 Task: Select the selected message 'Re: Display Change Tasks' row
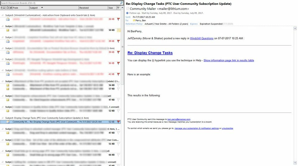(x=60, y=122)
